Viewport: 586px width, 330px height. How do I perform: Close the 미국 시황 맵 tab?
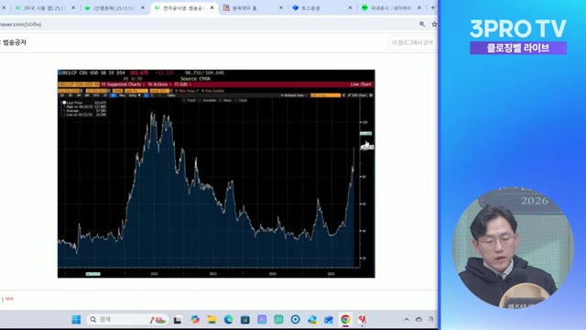(73, 8)
